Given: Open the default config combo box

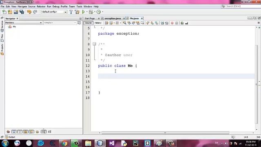Looking at the screenshot, I should point(54,12).
